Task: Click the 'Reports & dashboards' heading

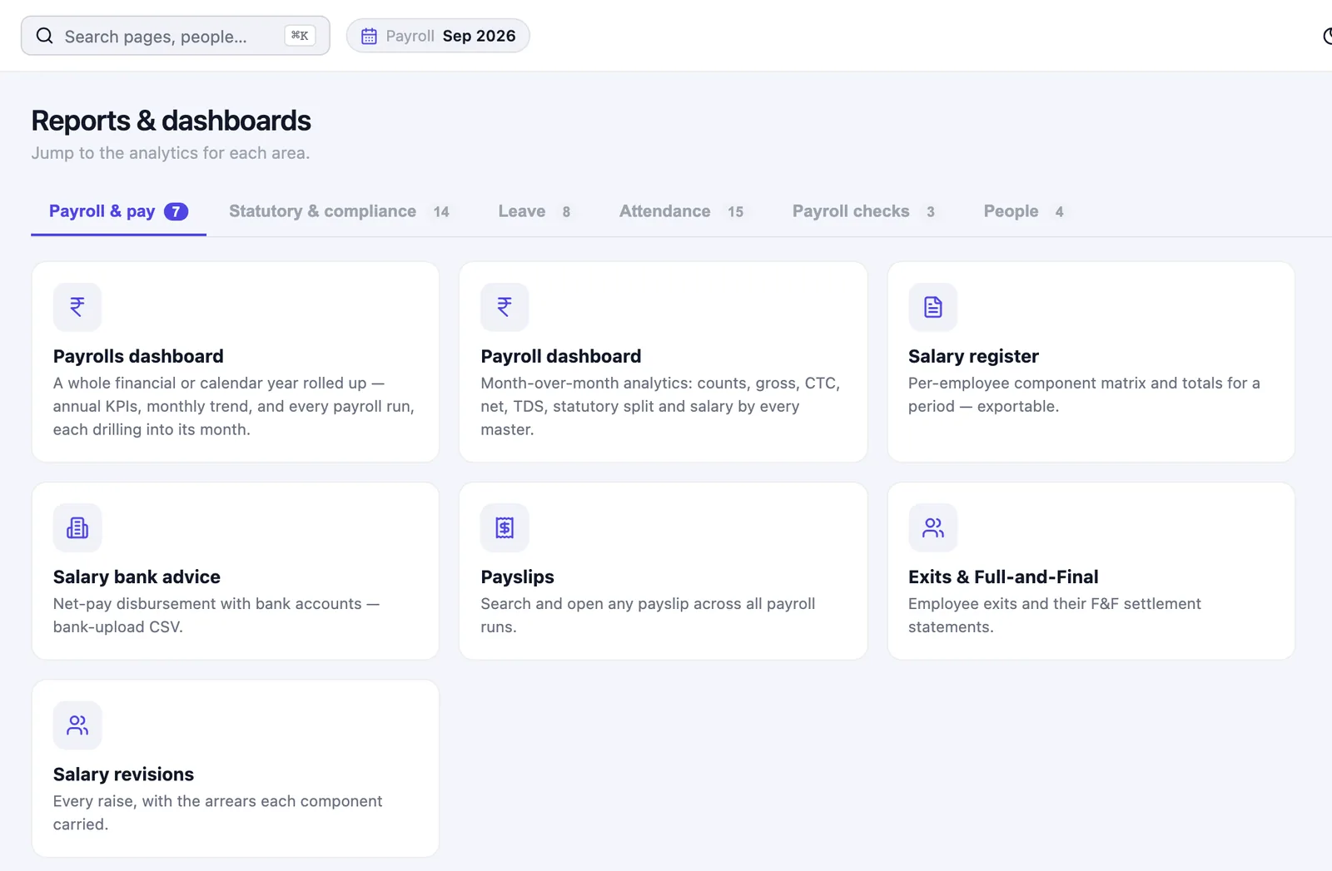Action: (171, 121)
